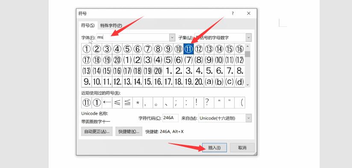Switch to 符号(S) tab
The image size is (352, 168).
(x=88, y=26)
